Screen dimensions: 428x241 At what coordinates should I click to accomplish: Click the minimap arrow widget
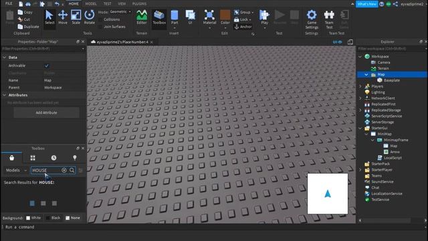point(328,193)
